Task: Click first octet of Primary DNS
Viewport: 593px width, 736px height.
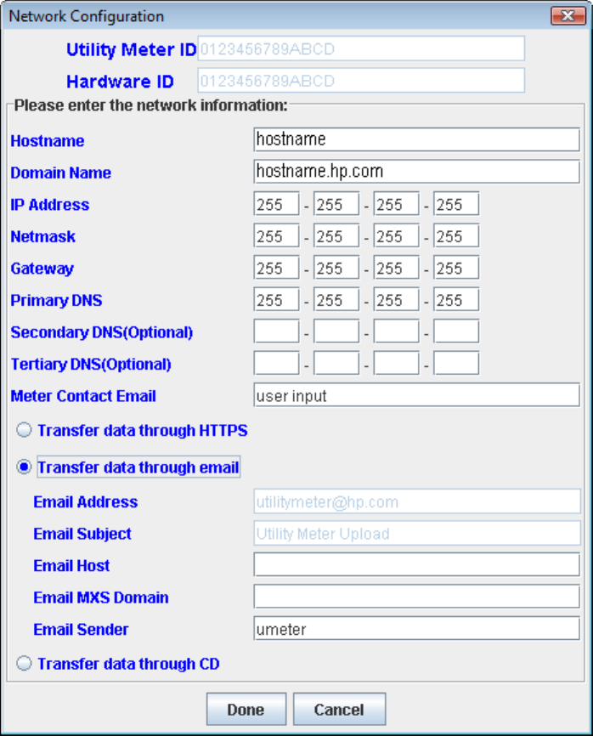Action: point(276,299)
